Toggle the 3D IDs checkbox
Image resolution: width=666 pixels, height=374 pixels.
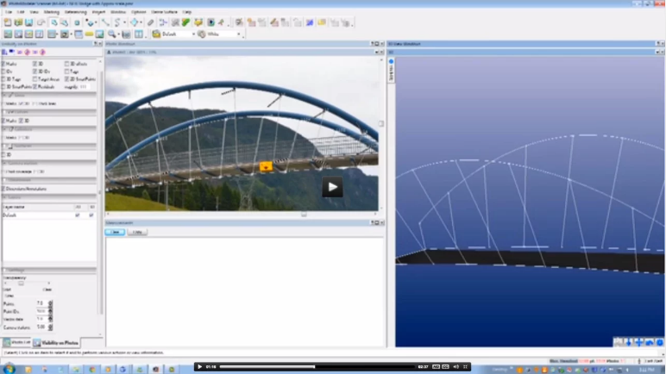pos(35,72)
